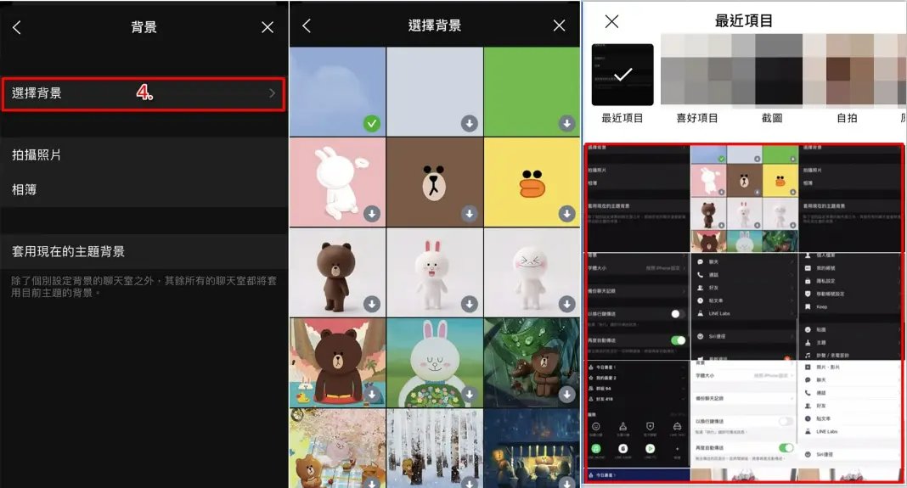Open the 截圖 screenshots album

click(x=772, y=118)
